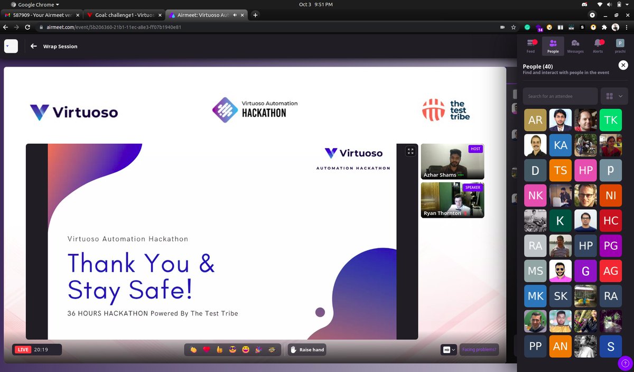This screenshot has width=634, height=372.
Task: Open camera permission icon in address bar
Action: click(x=502, y=27)
